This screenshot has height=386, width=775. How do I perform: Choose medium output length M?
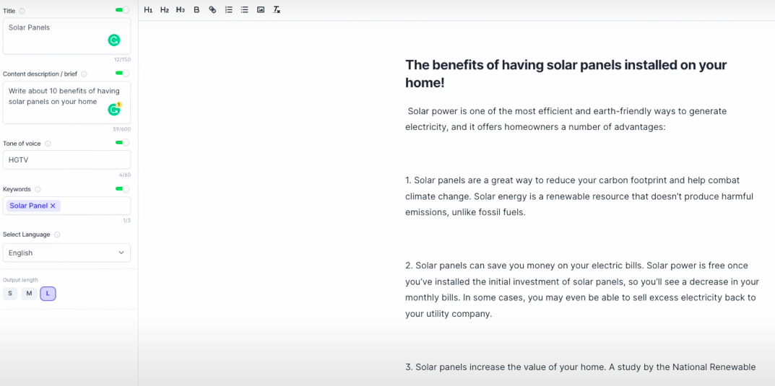tap(29, 294)
